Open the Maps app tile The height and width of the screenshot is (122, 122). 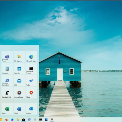(31, 93)
